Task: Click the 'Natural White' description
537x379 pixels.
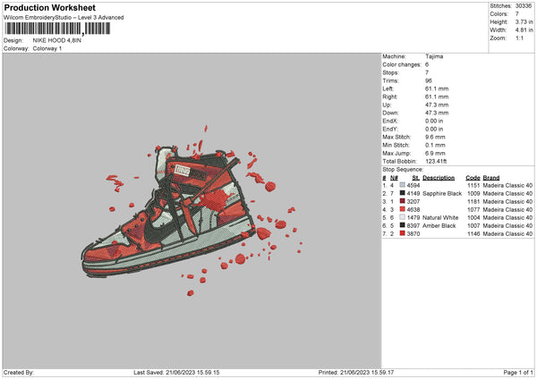Action: point(440,217)
